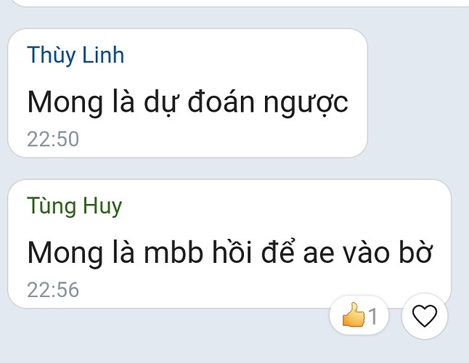Open Thùy Linh's profile from sender name
Image resolution: width=469 pixels, height=363 pixels.
click(76, 55)
